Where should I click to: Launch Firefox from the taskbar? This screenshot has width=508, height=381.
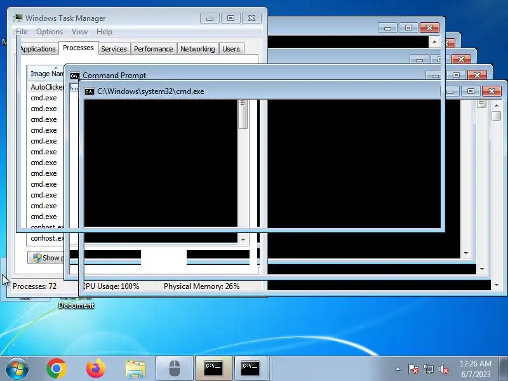coord(96,368)
